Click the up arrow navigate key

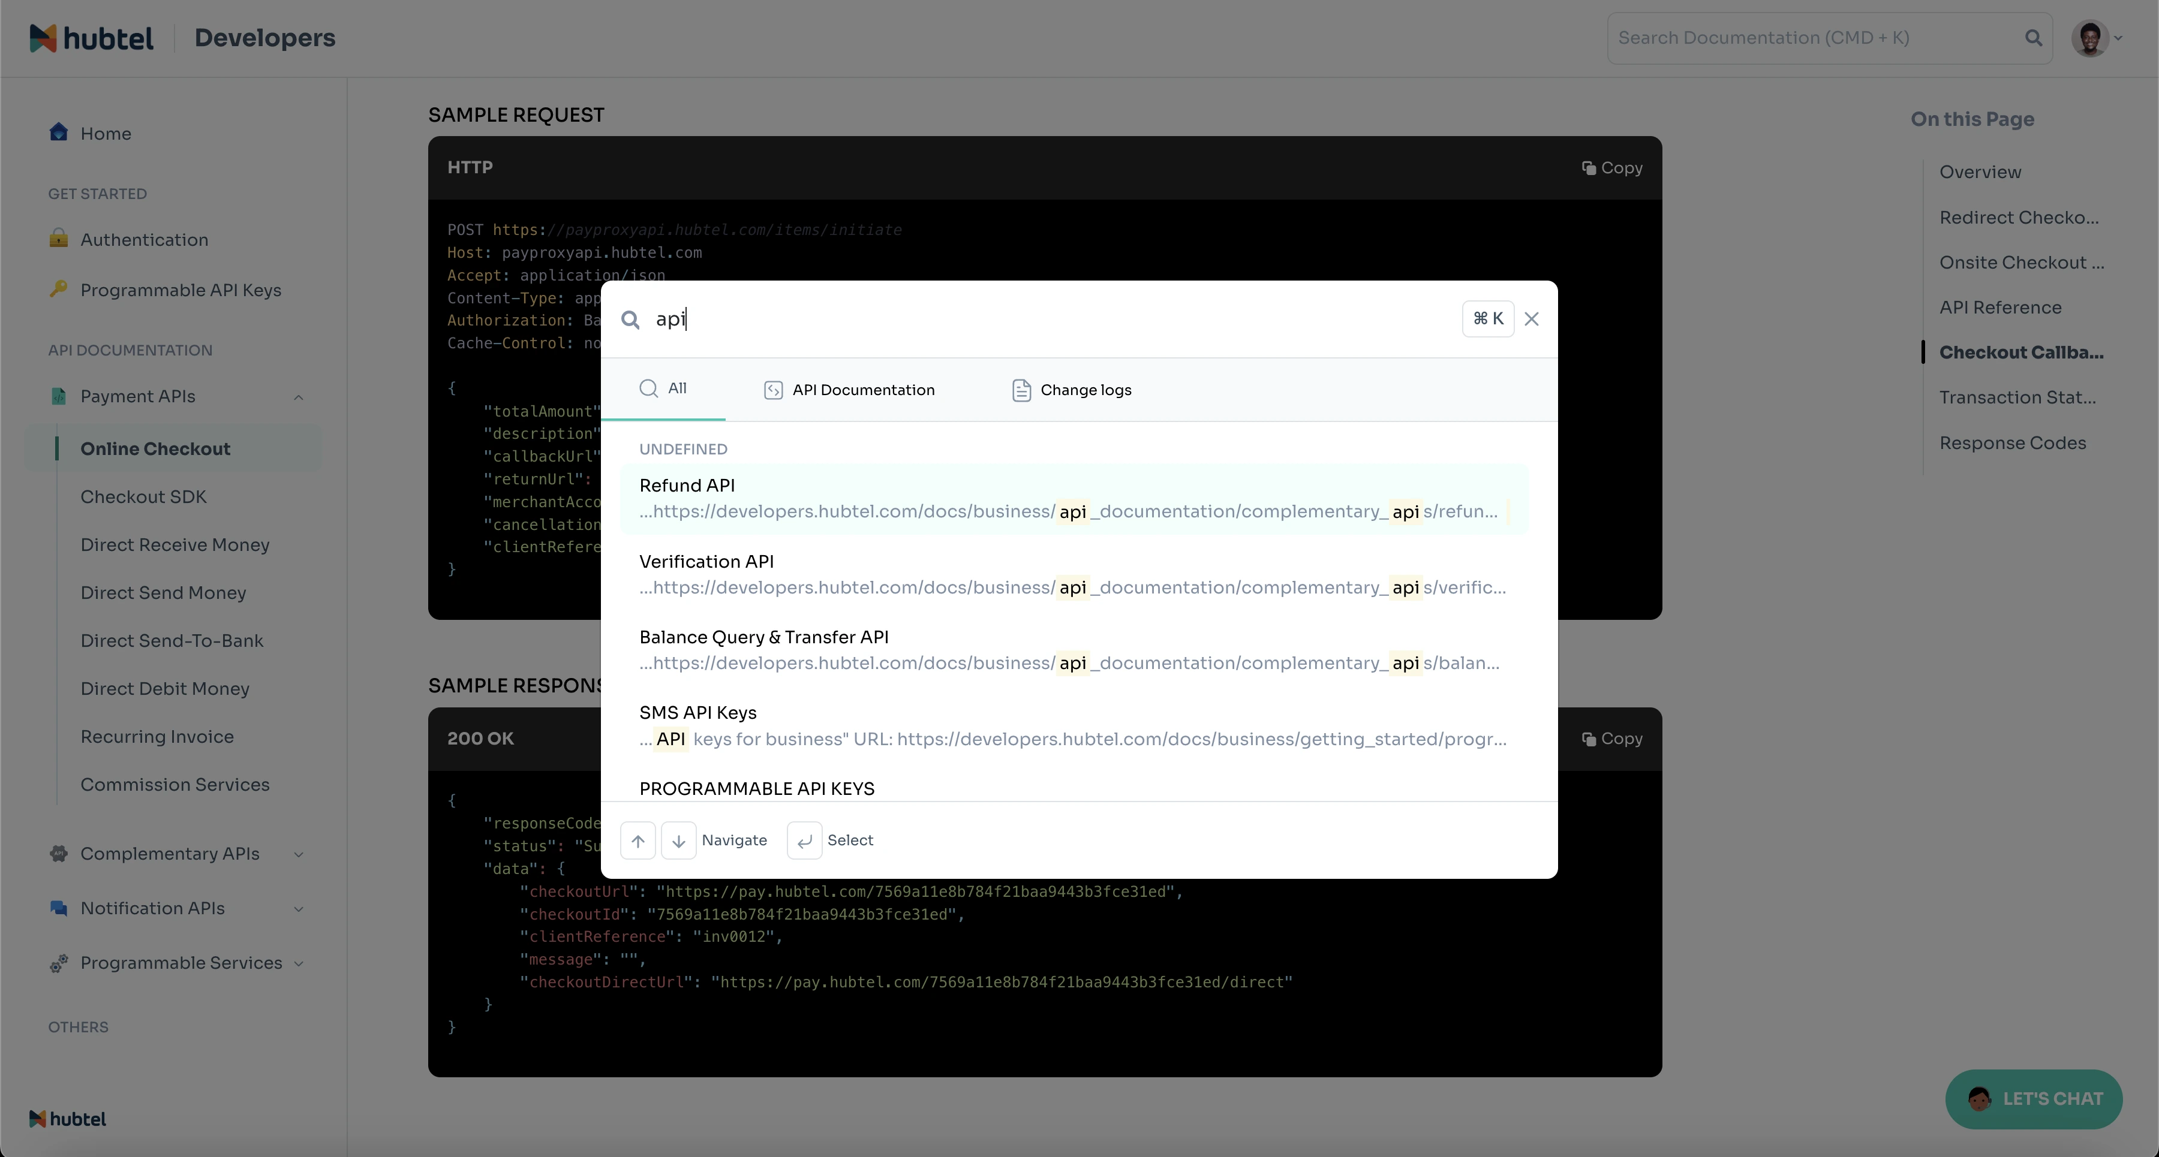pos(638,840)
